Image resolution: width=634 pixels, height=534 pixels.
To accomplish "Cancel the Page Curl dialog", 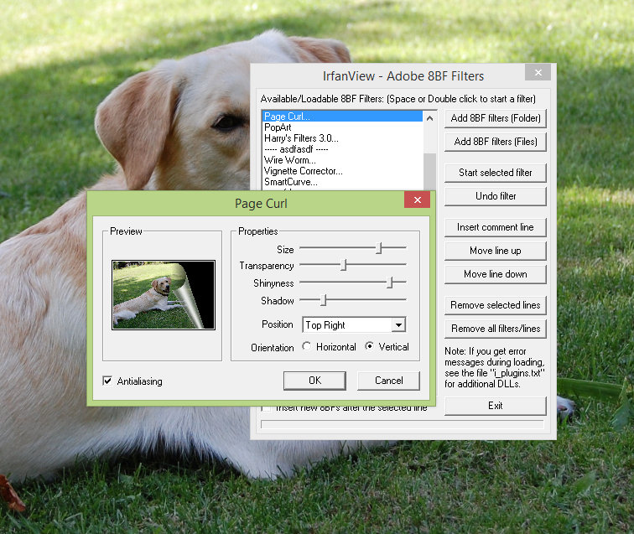I will [388, 381].
